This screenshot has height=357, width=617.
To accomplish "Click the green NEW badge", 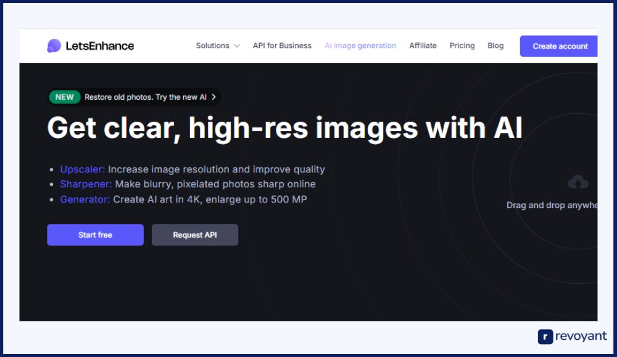I will (65, 97).
